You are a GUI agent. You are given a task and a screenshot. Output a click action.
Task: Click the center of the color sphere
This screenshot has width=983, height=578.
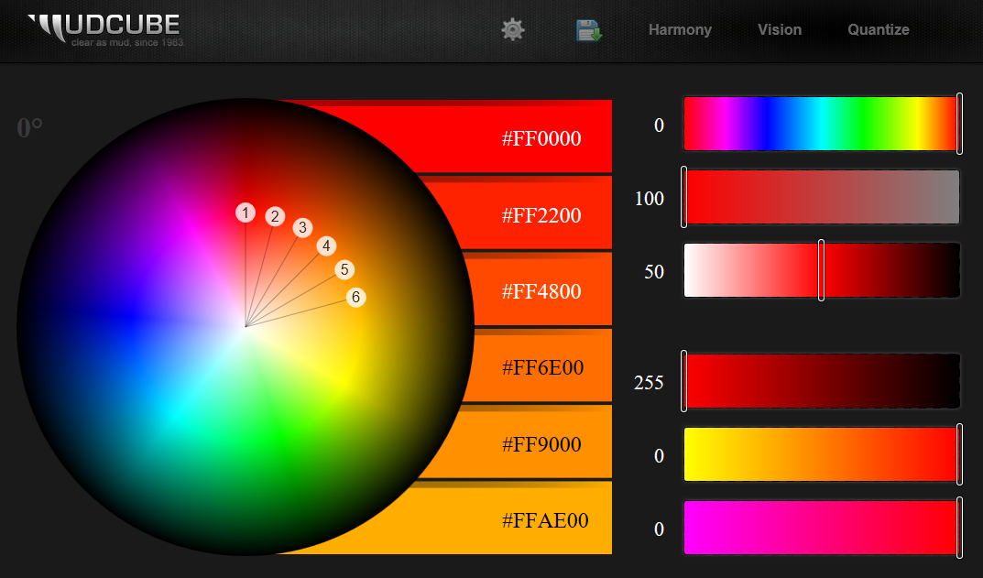(245, 326)
